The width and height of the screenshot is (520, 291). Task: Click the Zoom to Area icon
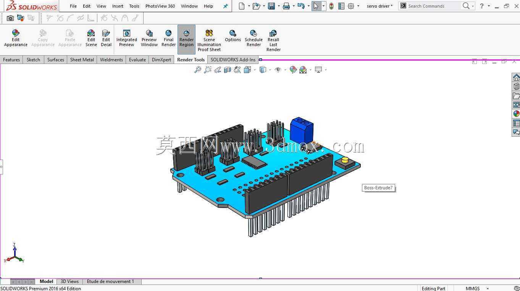[208, 70]
